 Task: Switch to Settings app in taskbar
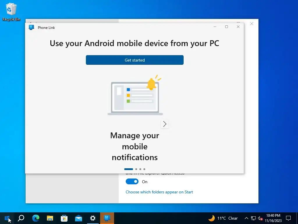pos(93,218)
